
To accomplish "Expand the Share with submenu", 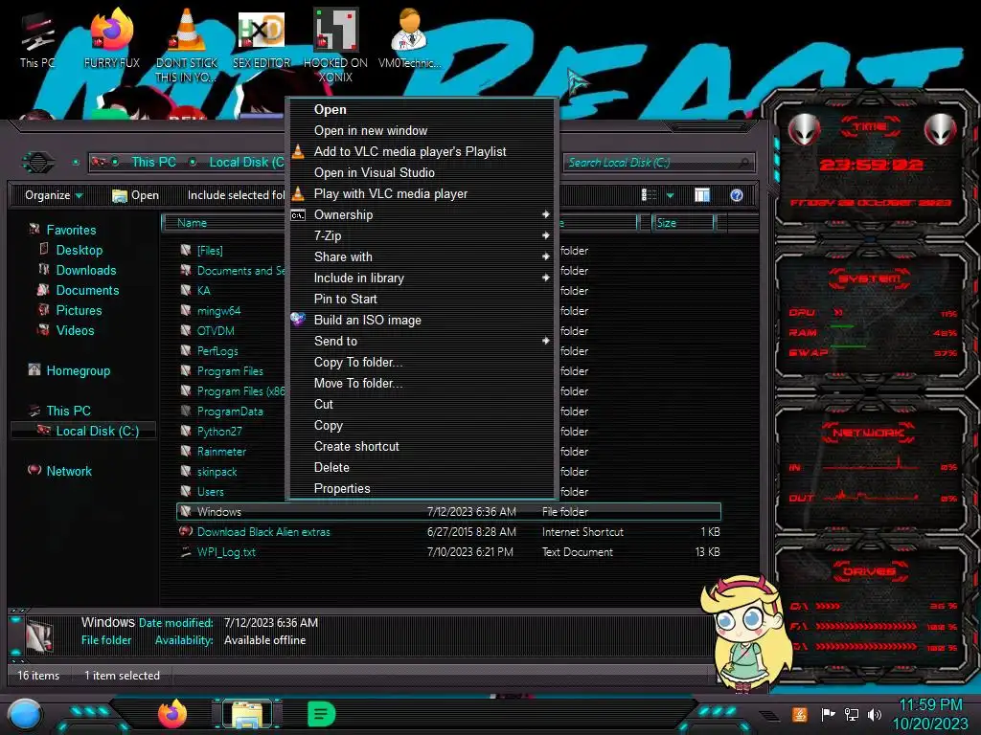I will pyautogui.click(x=422, y=256).
